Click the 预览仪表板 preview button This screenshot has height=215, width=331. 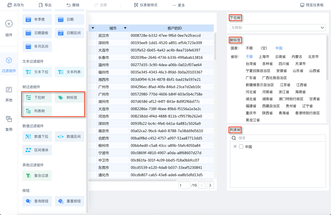click(x=312, y=5)
